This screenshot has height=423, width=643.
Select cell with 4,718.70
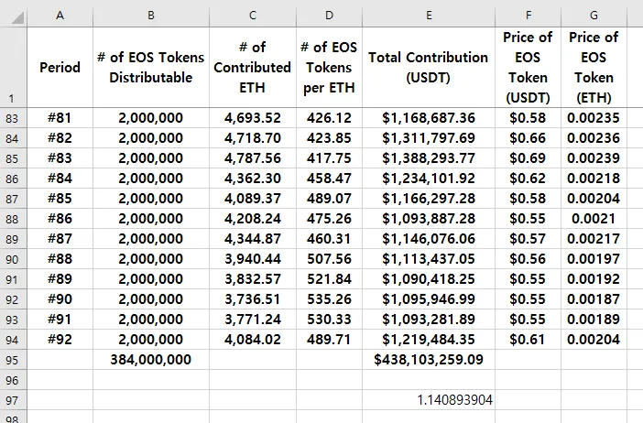pos(253,138)
